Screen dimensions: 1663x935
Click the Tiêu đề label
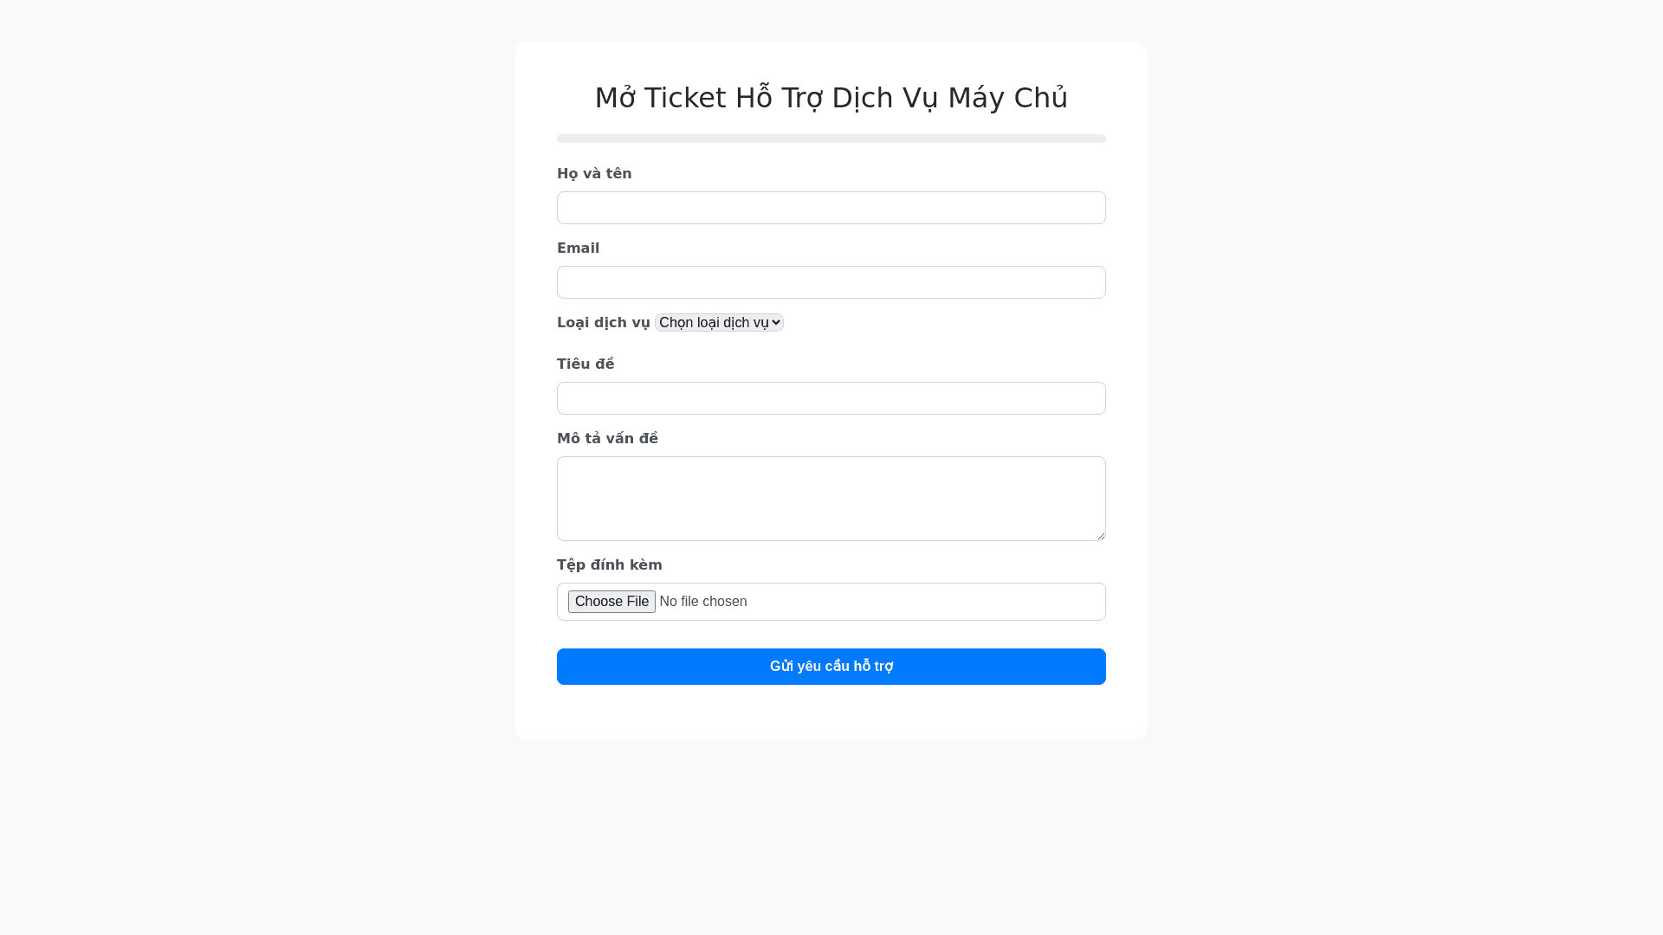pyautogui.click(x=586, y=364)
